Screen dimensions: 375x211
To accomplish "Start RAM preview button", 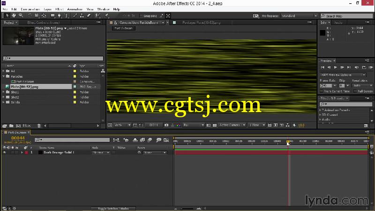I will [x=371, y=68].
